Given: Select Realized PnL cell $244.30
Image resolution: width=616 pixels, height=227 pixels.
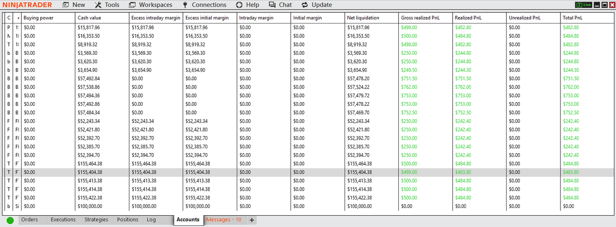Looking at the screenshot, I should tap(479, 70).
